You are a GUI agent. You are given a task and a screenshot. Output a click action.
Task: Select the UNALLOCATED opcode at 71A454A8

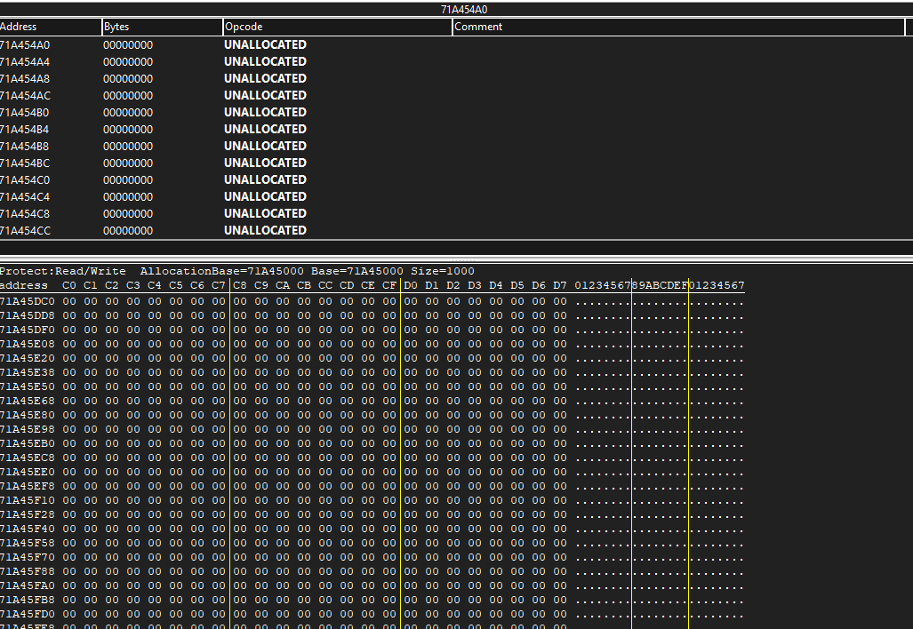pyautogui.click(x=265, y=78)
